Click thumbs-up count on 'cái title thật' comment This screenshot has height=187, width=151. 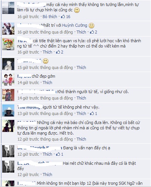pos(59,52)
